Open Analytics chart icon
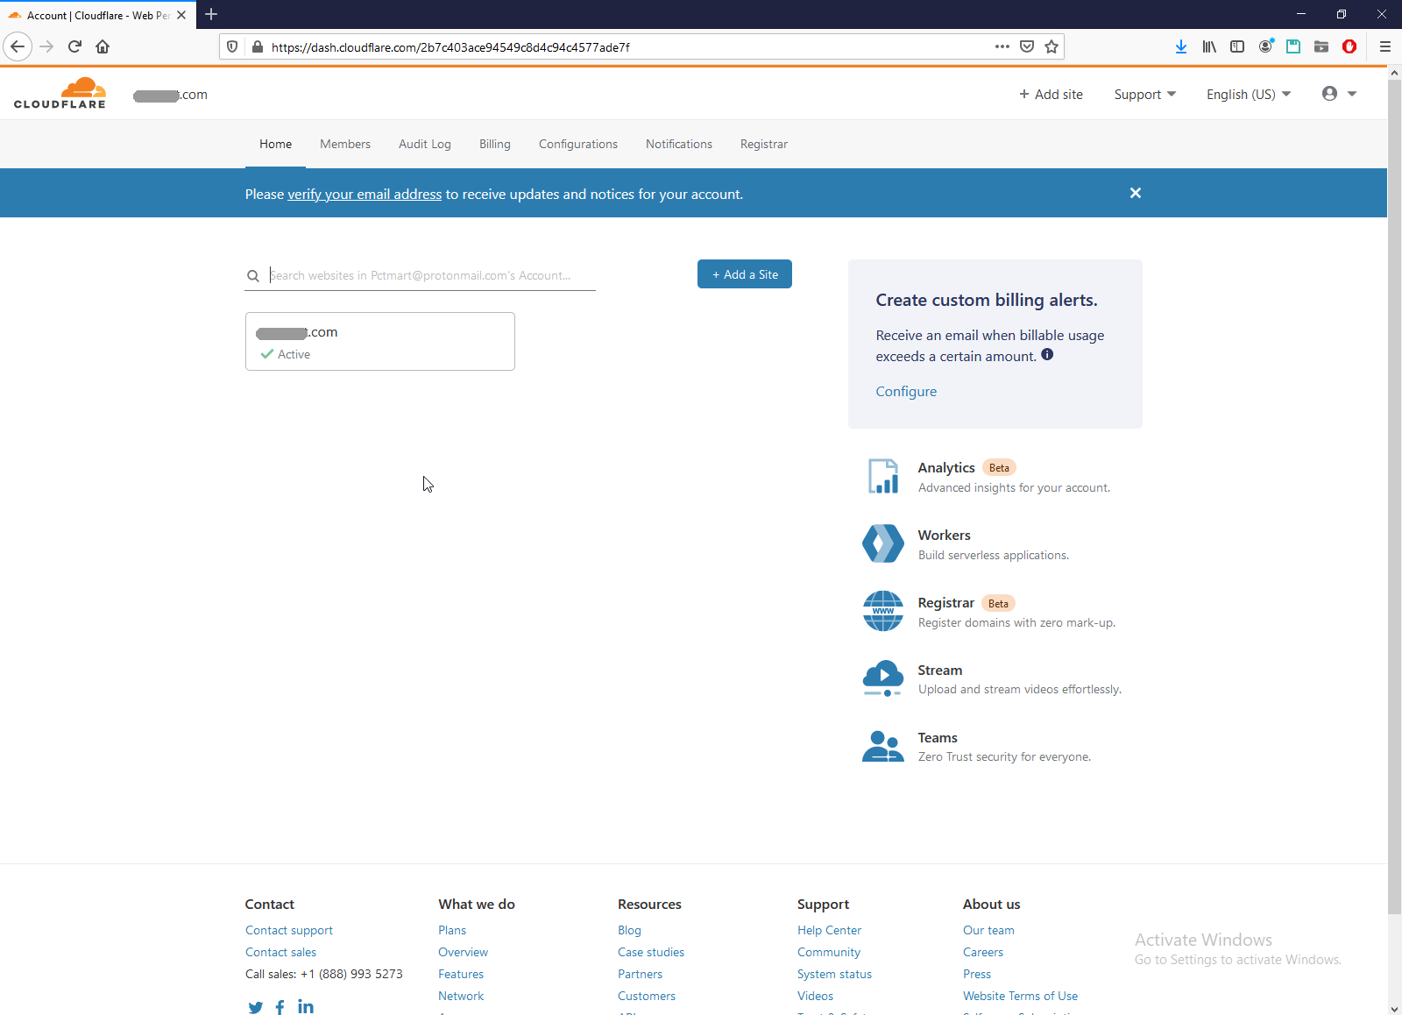Screen dimensions: 1402x1015 pyautogui.click(x=883, y=476)
